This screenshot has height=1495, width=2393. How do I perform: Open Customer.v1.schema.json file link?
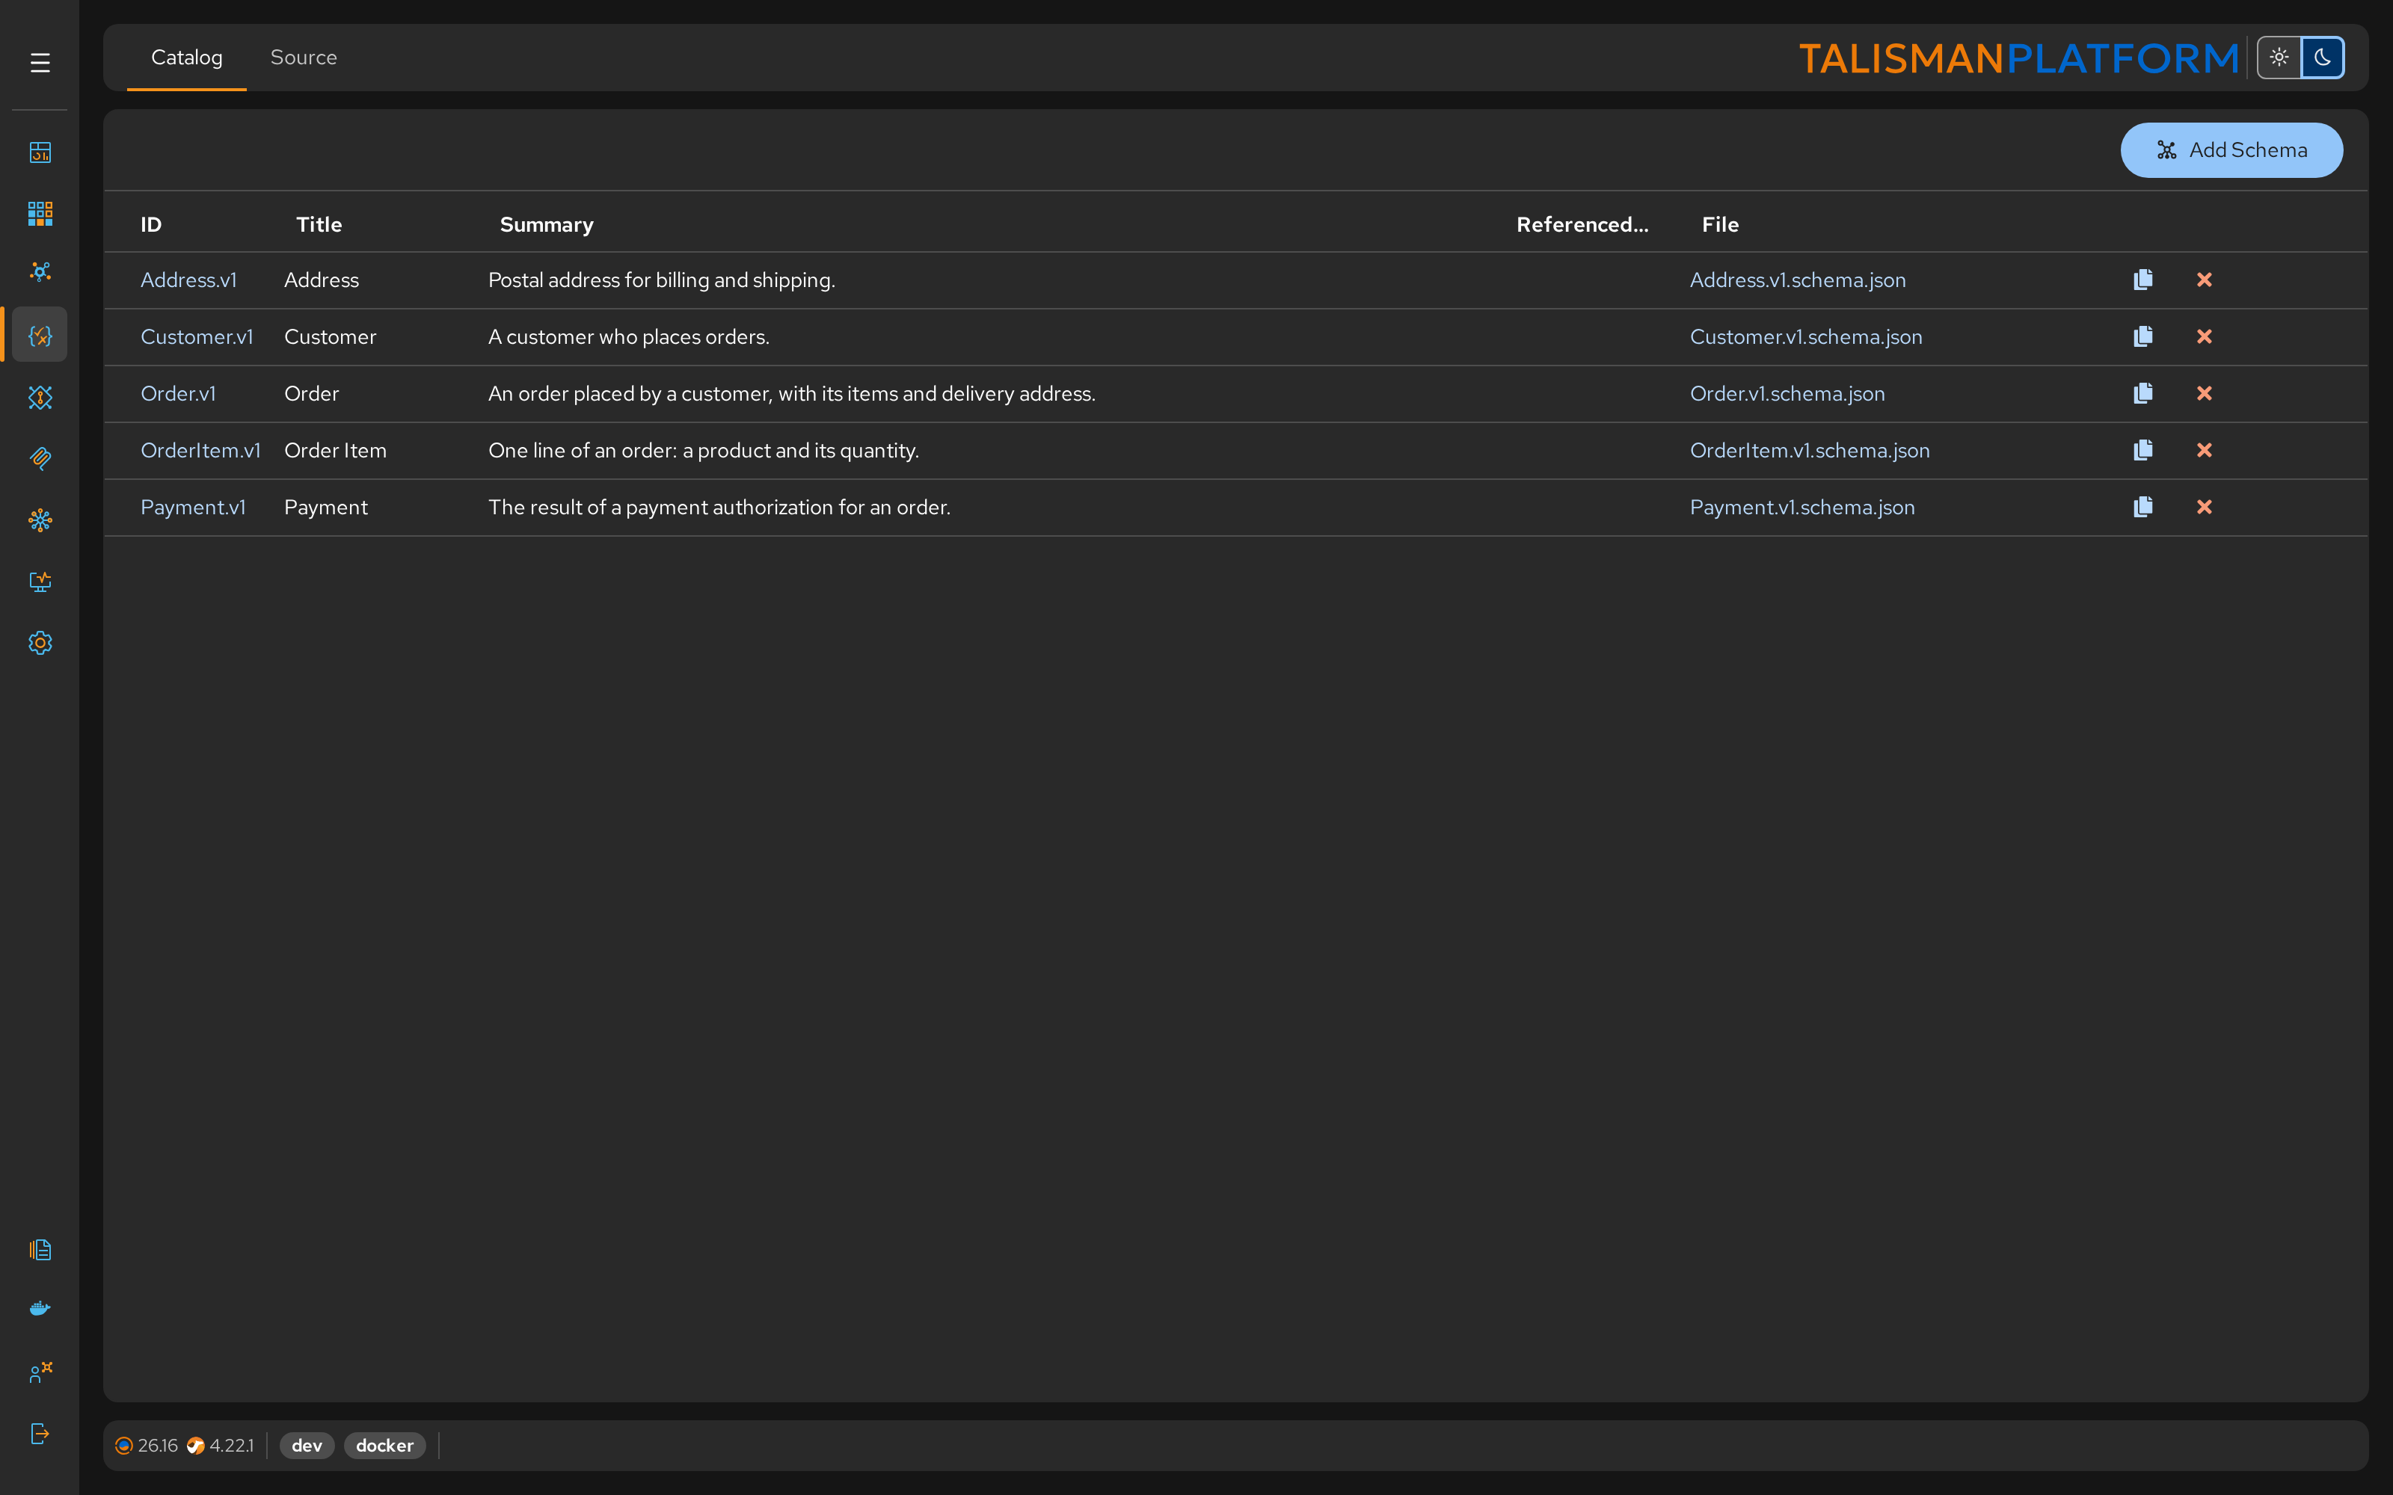coord(1806,336)
